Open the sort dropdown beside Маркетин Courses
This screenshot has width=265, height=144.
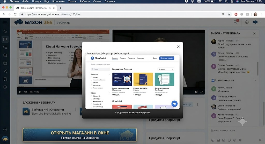(x=166, y=69)
